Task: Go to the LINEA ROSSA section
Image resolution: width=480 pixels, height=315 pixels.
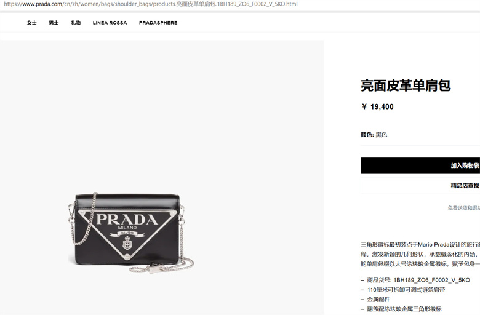Action: tap(110, 23)
